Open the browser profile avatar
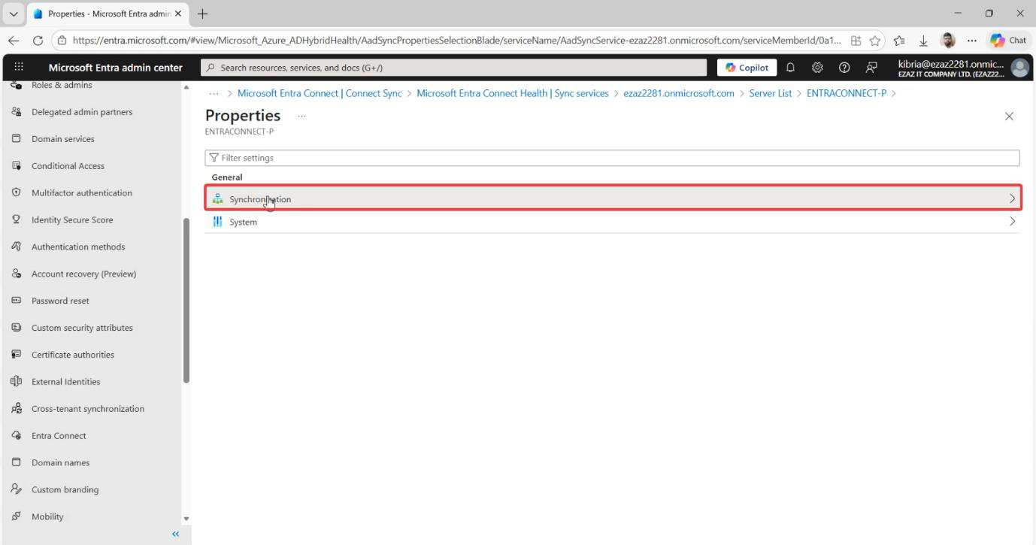The width and height of the screenshot is (1036, 545). (x=947, y=41)
